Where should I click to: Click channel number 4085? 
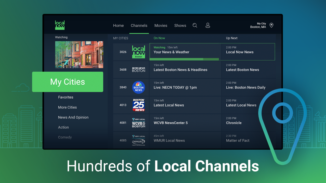pos(123,140)
